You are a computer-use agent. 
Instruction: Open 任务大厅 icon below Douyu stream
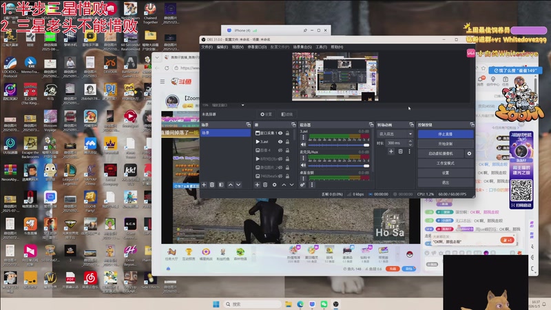click(x=171, y=254)
